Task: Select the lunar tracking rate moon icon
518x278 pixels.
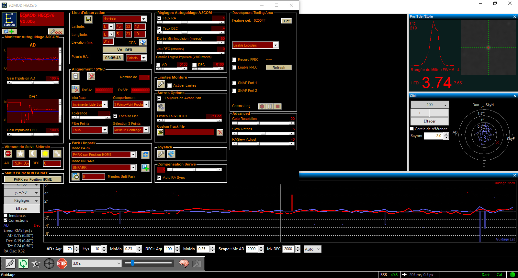Action: [x=33, y=154]
